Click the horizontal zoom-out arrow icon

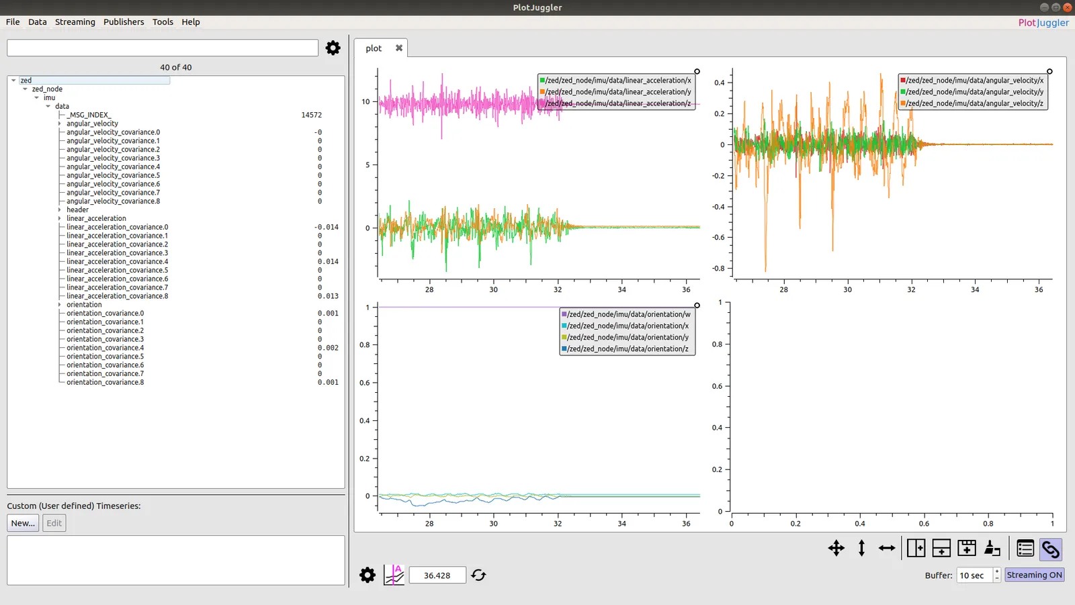click(x=887, y=548)
